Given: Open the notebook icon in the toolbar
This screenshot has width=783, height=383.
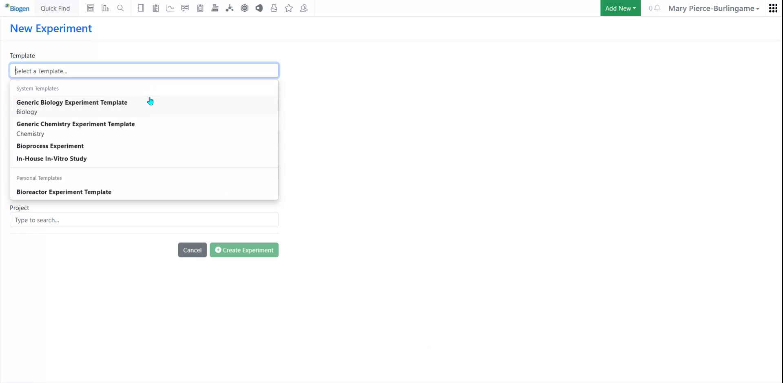Looking at the screenshot, I should point(141,8).
